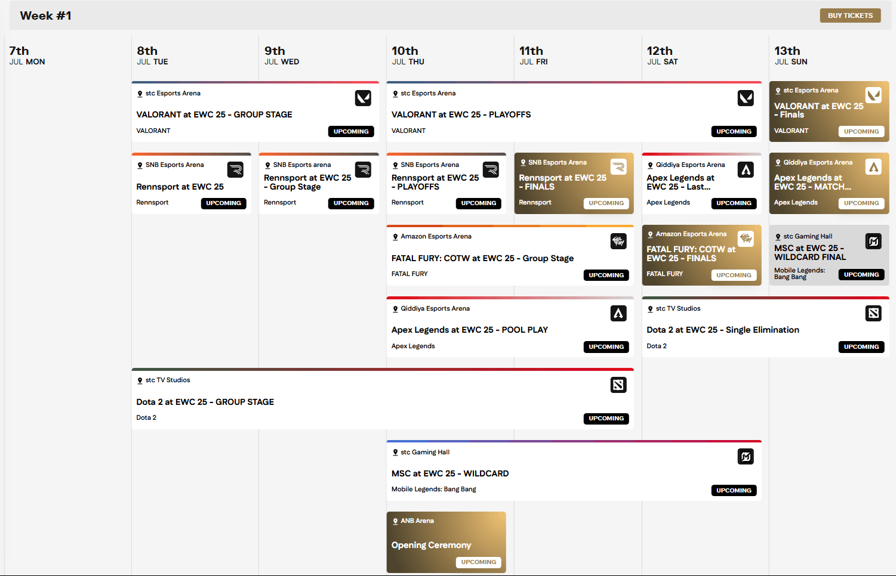Click Rennsport logo on Group Stage card
Image resolution: width=896 pixels, height=576 pixels.
(363, 170)
